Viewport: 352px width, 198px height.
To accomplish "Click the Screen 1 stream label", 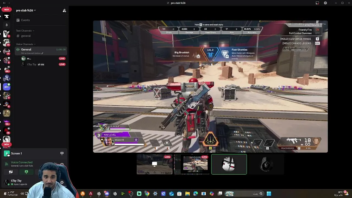I will pos(16,153).
